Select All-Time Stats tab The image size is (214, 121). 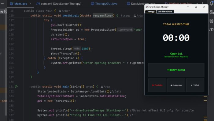(165, 11)
